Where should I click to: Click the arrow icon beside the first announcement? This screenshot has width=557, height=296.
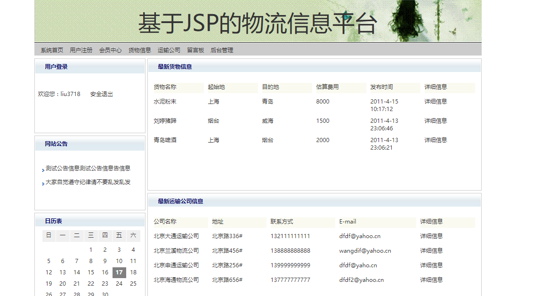point(43,169)
